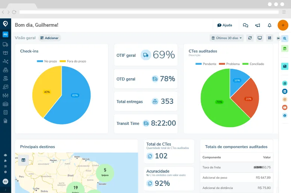Screen dimensions: 291x193
Task: Click the magnifier search icon in right panel
Action: pos(285,38)
